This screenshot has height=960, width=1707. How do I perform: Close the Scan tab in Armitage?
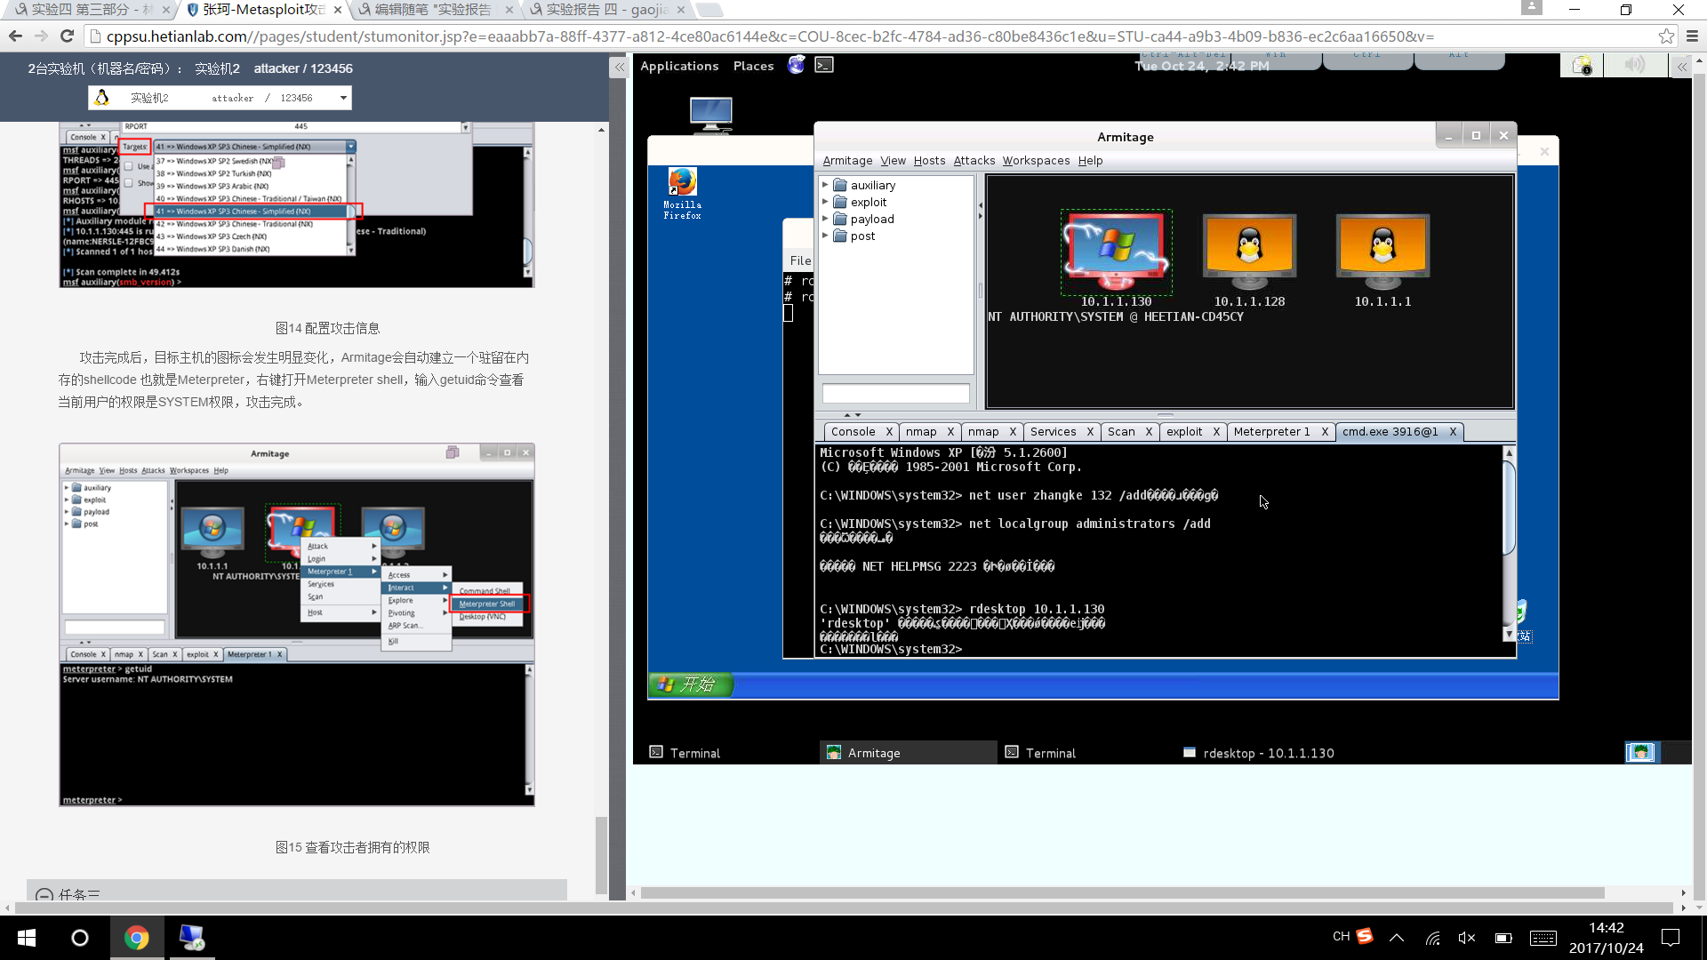(x=1149, y=432)
